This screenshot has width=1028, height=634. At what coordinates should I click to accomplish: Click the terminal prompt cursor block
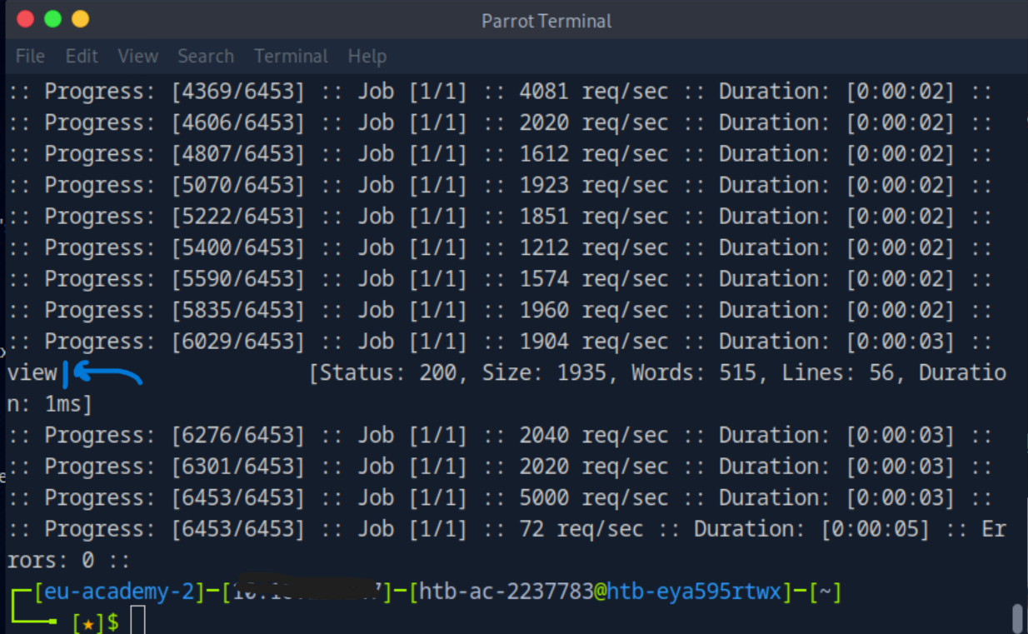[138, 621]
